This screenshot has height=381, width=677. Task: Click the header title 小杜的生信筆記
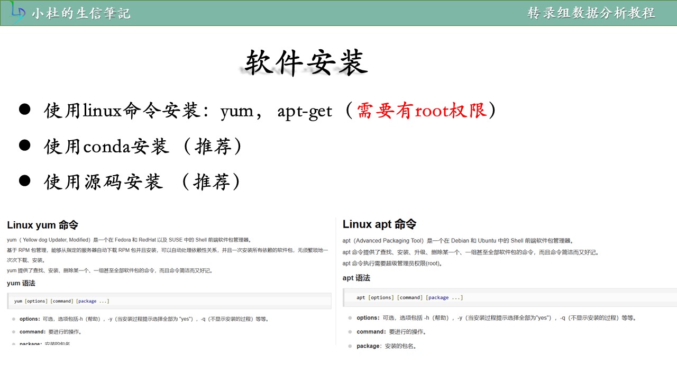coord(80,13)
